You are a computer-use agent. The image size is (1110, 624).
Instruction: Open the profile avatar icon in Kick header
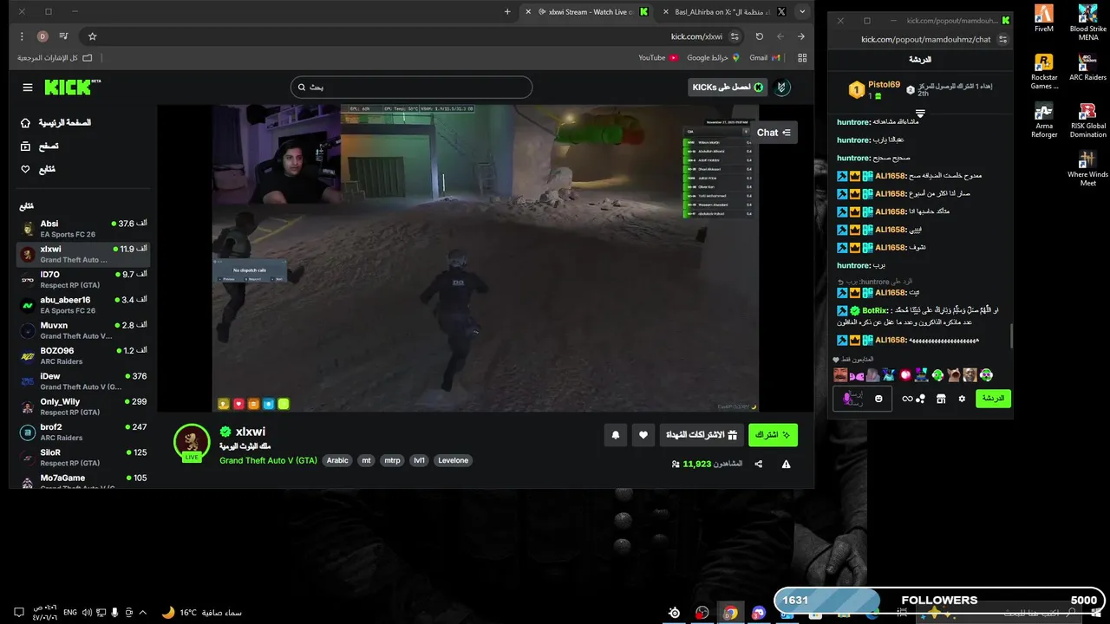782,88
